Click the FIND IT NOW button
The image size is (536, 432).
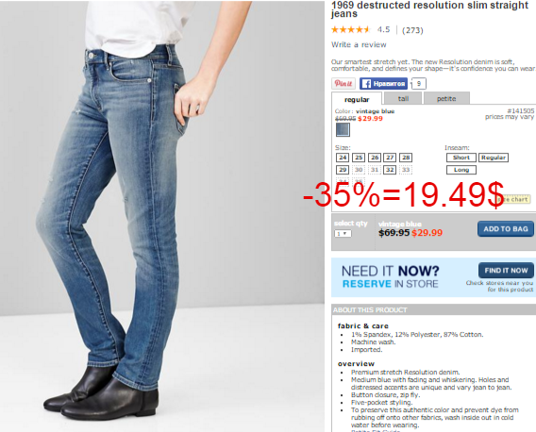click(x=506, y=271)
